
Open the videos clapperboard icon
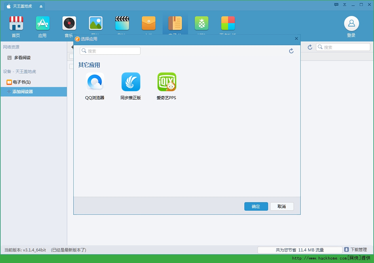[x=122, y=23]
